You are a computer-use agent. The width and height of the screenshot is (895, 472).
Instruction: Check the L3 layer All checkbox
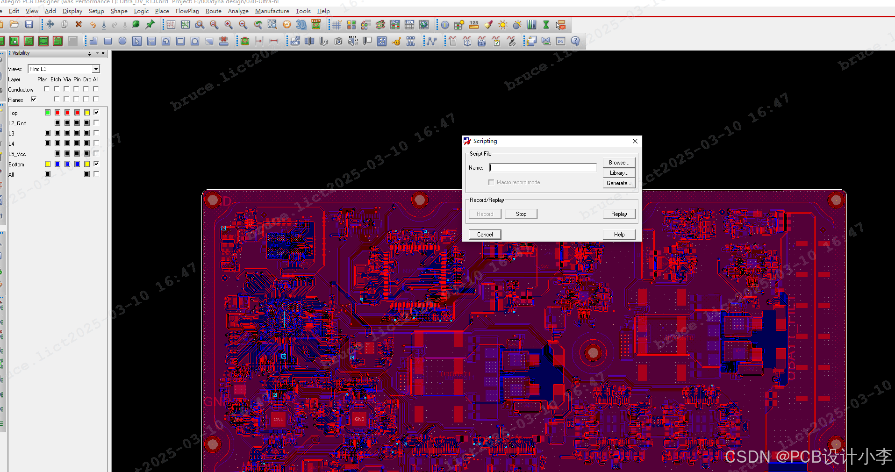pyautogui.click(x=96, y=133)
